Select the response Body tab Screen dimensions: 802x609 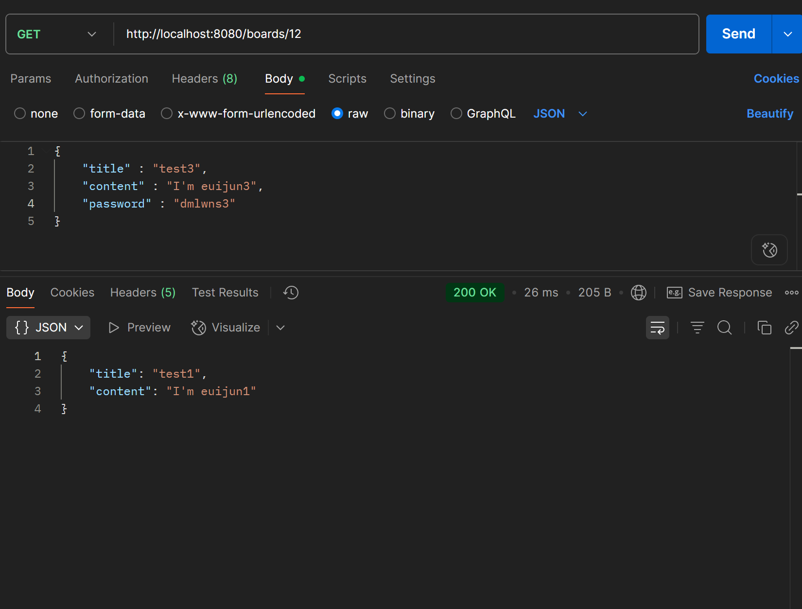coord(20,293)
